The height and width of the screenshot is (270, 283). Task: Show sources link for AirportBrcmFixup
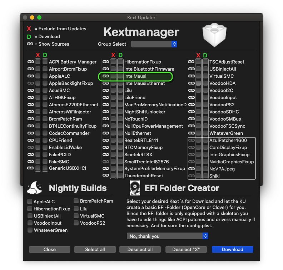click(31, 69)
